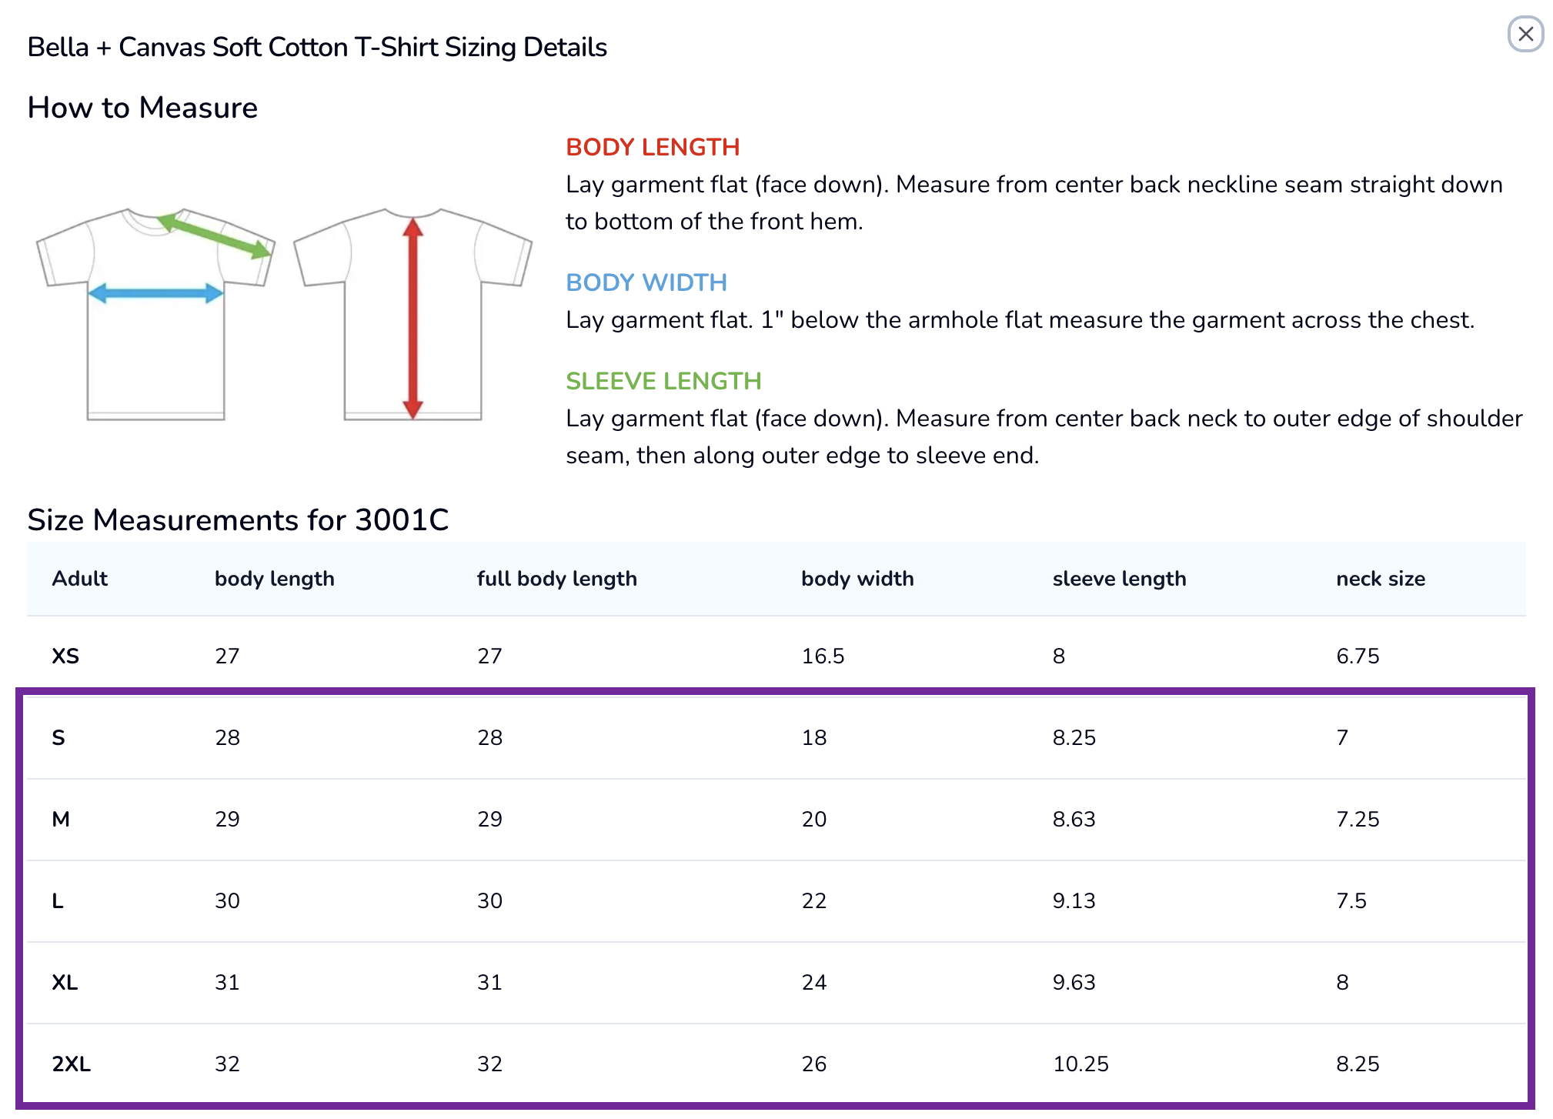This screenshot has width=1553, height=1119.
Task: Click the red body length arrow
Action: pos(413,319)
